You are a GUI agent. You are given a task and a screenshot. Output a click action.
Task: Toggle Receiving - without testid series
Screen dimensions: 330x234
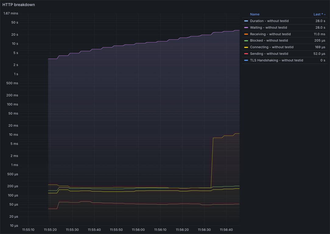[x=270, y=34]
